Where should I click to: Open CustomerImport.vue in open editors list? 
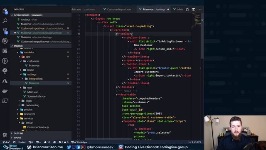point(41,28)
